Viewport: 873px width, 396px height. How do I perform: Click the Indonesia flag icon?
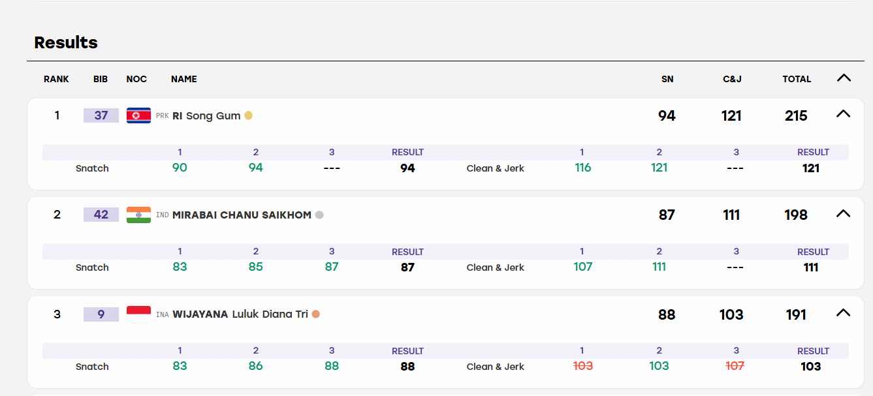tap(138, 314)
